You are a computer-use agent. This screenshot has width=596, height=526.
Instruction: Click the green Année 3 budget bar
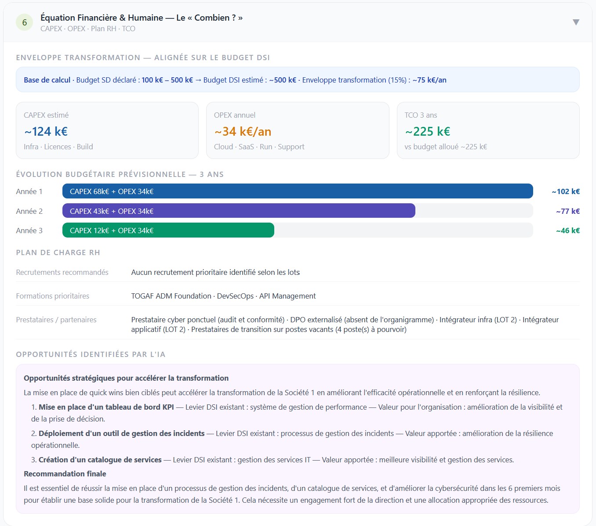point(168,230)
